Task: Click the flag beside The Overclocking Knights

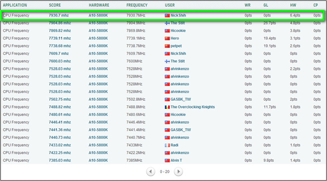Action: click(167, 107)
